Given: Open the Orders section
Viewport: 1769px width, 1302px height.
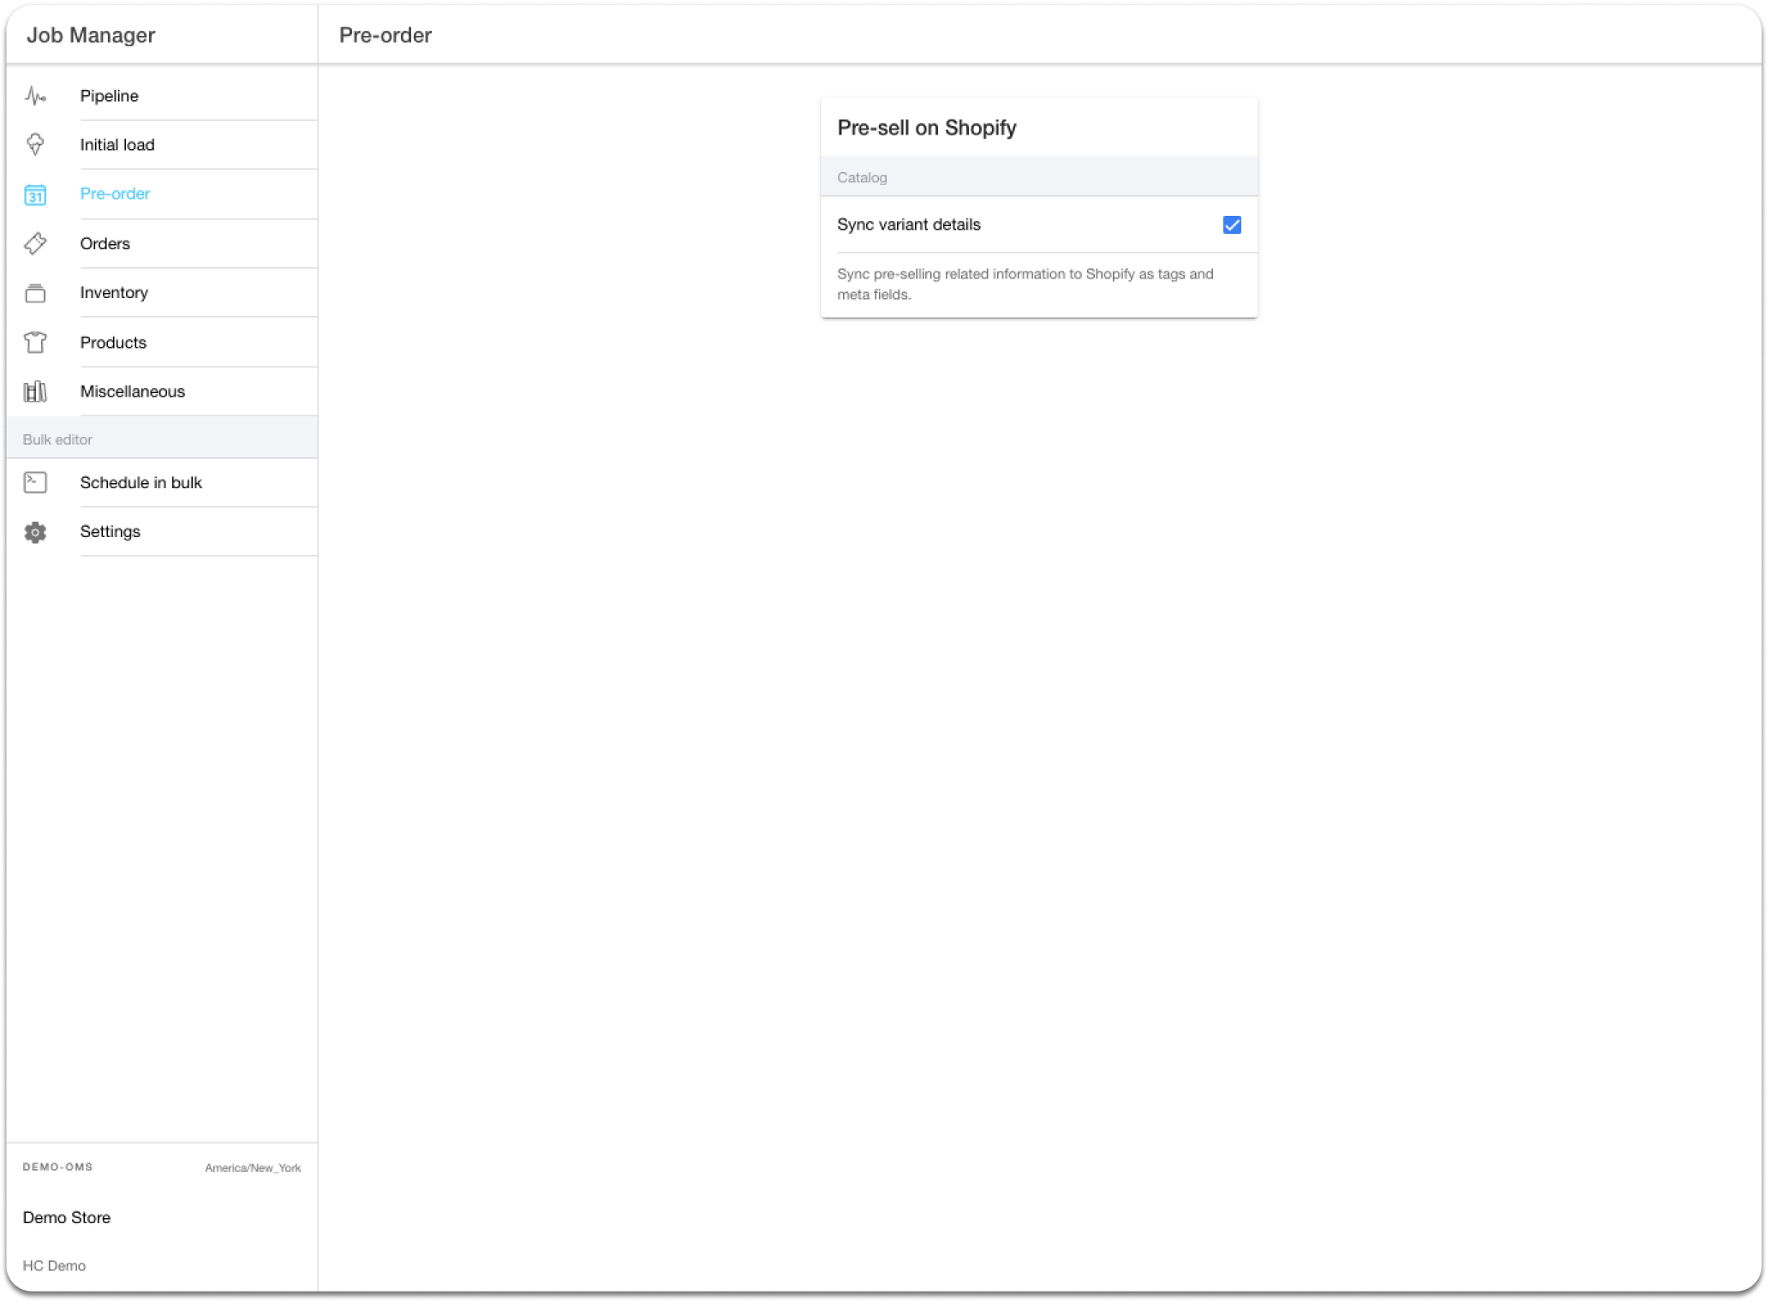Looking at the screenshot, I should pyautogui.click(x=105, y=243).
